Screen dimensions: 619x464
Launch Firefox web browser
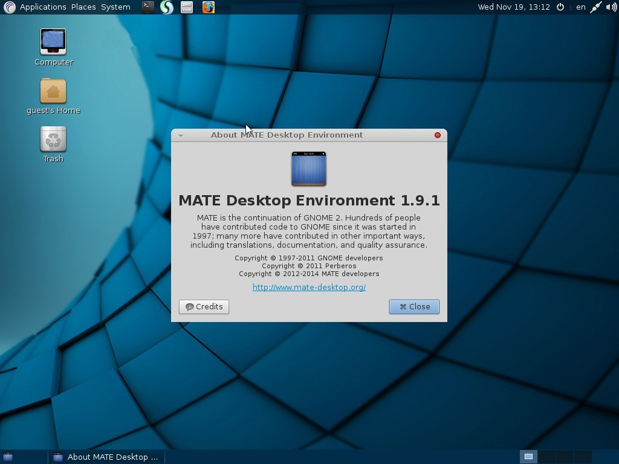(x=209, y=7)
